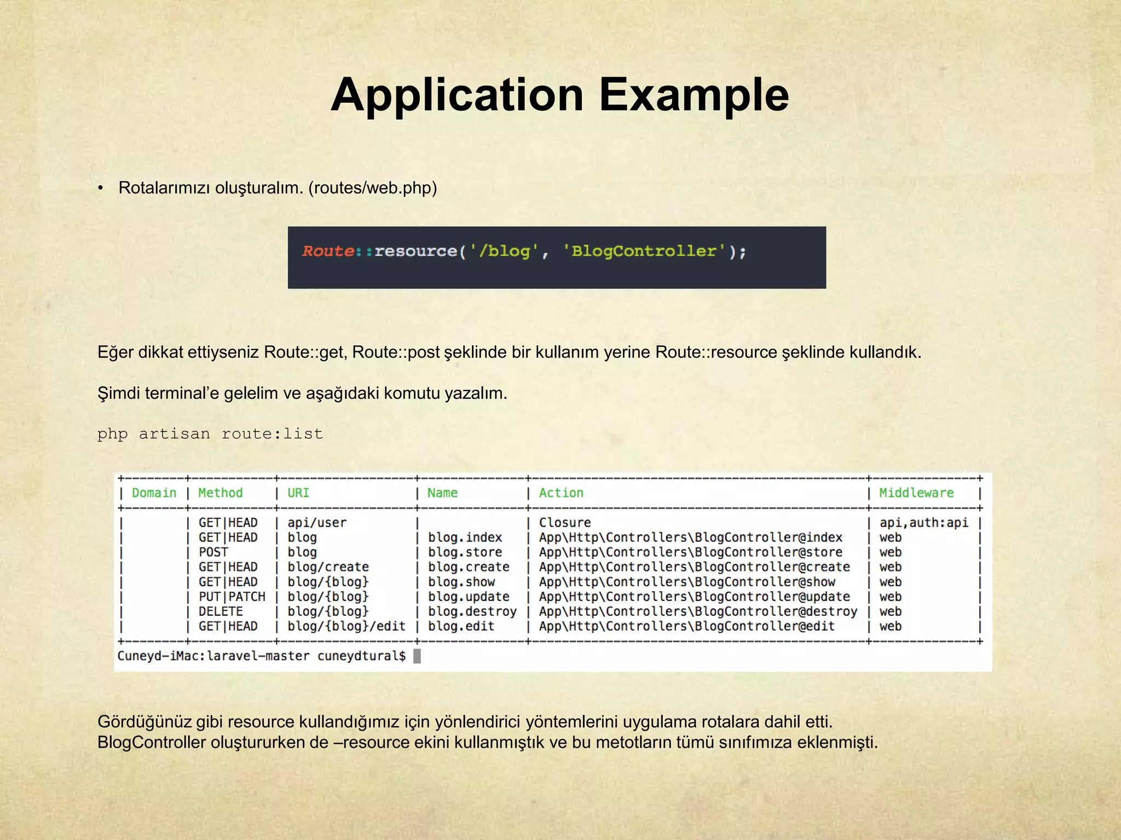Click the 'api/user' URI cell

click(x=317, y=523)
